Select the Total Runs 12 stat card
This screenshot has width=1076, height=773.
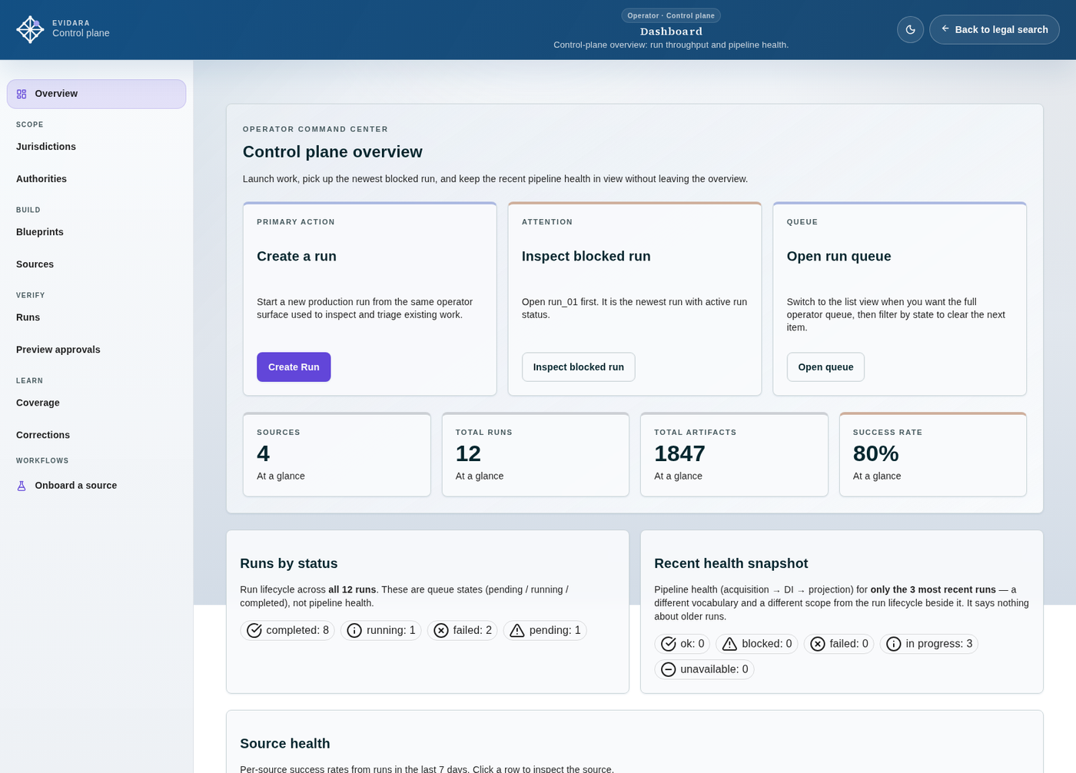(536, 455)
